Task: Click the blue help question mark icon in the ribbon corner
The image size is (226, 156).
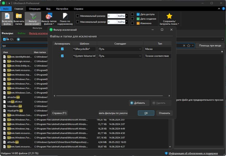Action: (223, 9)
